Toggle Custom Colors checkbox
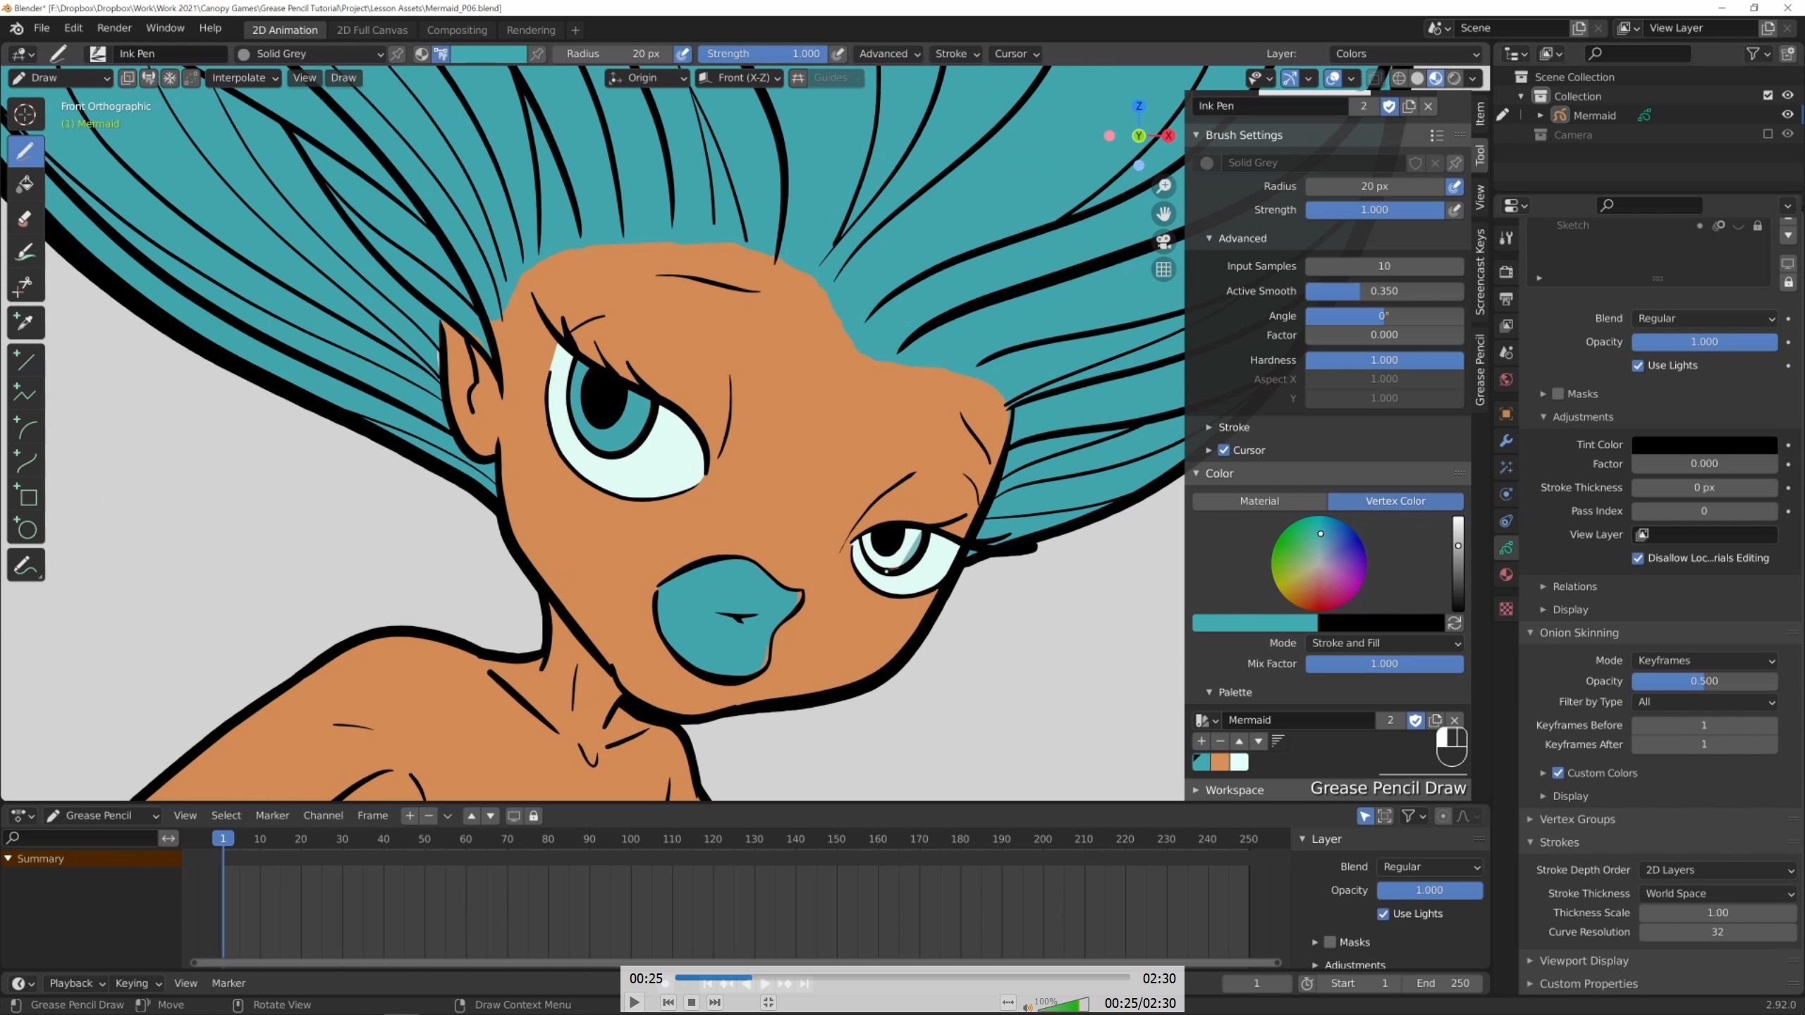 tap(1558, 773)
